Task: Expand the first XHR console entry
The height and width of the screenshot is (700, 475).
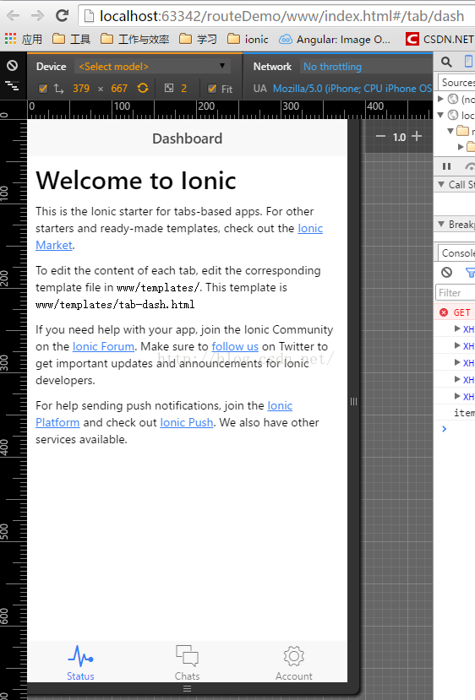Action: pos(457,329)
